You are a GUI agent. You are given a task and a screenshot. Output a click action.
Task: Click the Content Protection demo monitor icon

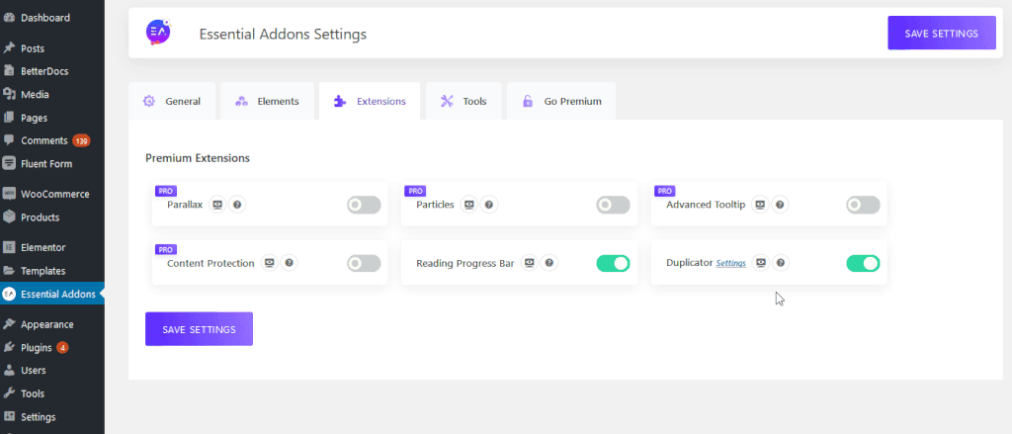270,263
